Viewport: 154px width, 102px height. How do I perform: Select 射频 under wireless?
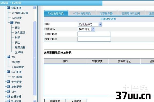(x=17, y=37)
